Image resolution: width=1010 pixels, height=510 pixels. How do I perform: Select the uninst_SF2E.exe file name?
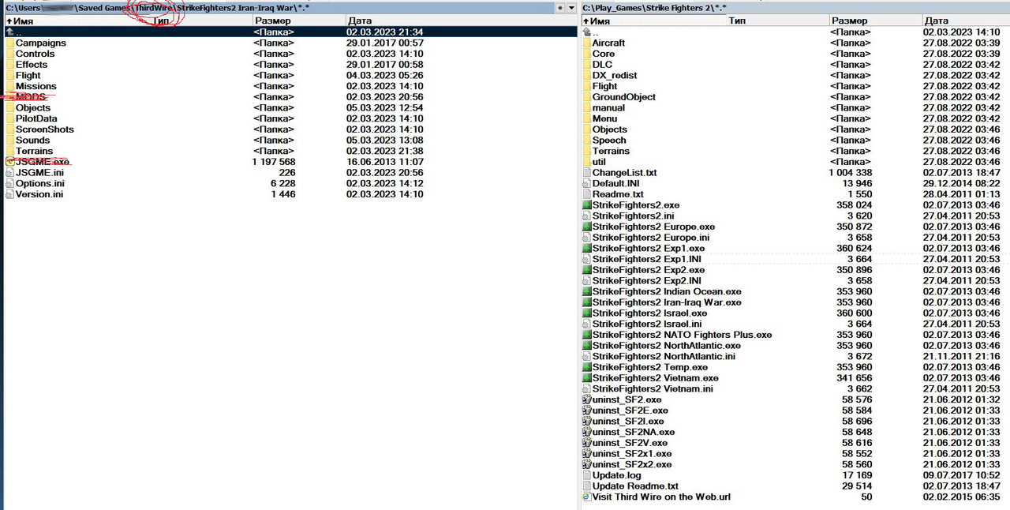[630, 411]
